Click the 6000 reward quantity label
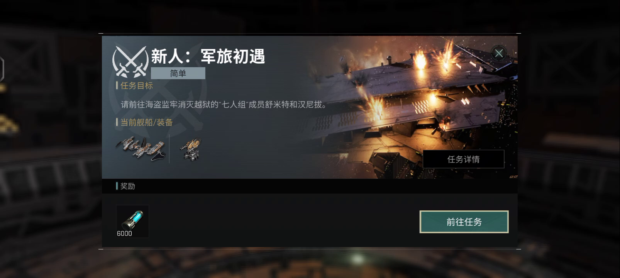Image resolution: width=620 pixels, height=278 pixels. 124,233
